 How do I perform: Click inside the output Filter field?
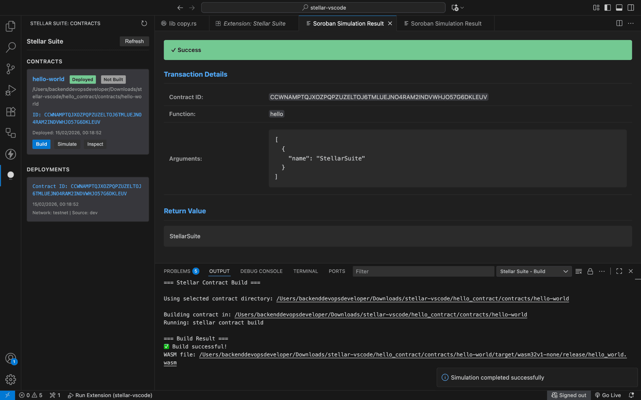click(x=423, y=271)
